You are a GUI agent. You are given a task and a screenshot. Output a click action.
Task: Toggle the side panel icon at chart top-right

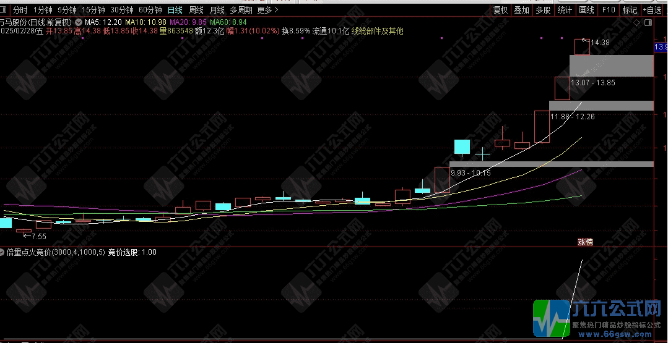click(x=648, y=22)
